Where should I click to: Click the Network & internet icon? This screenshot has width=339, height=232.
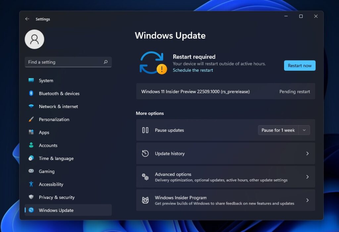[x=32, y=106]
